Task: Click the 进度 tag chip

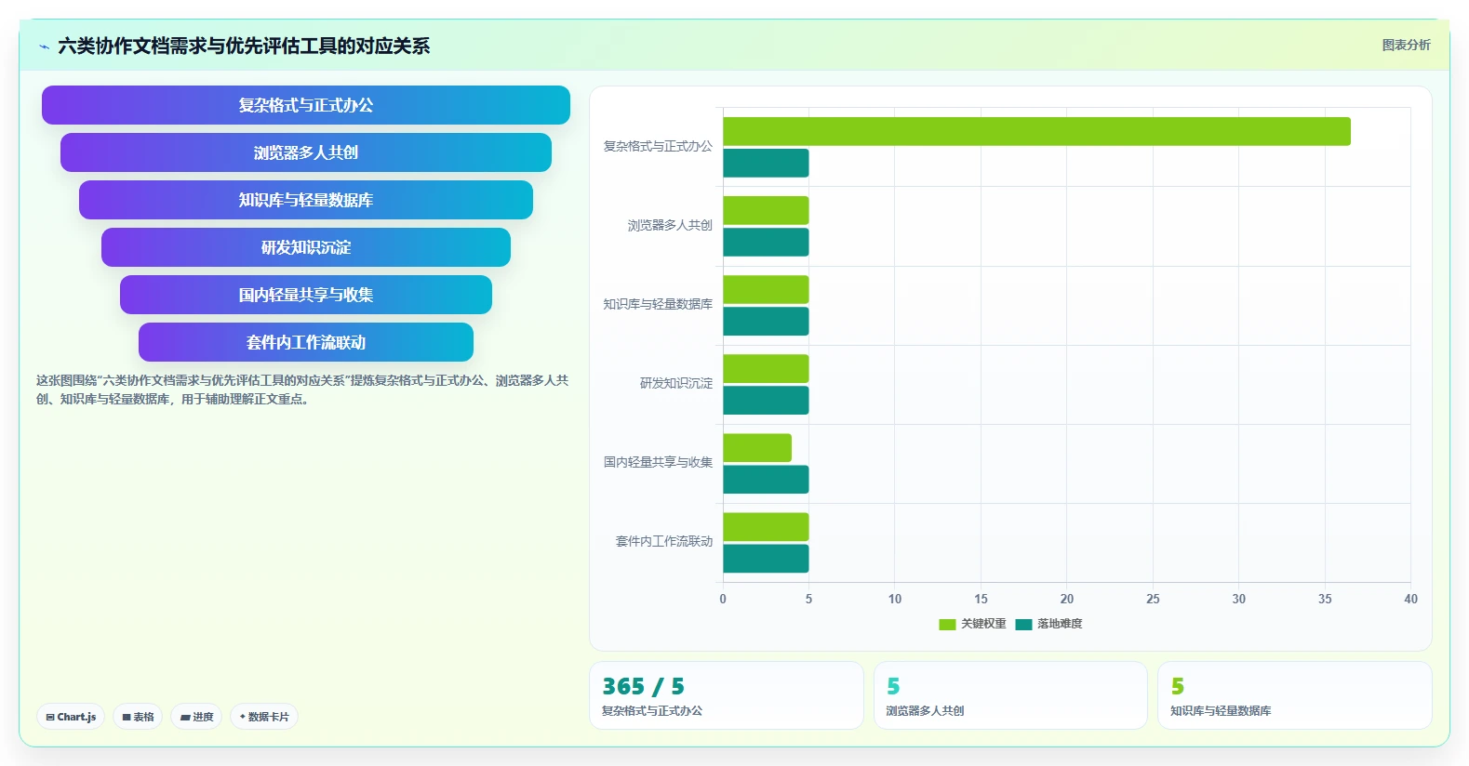Action: [196, 717]
